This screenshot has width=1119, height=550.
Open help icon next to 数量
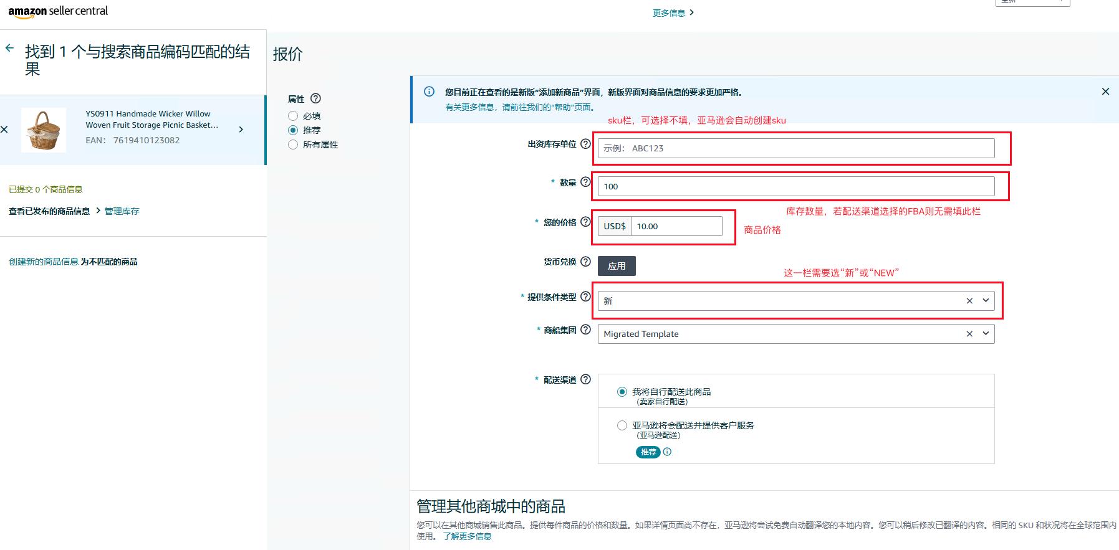click(x=585, y=182)
